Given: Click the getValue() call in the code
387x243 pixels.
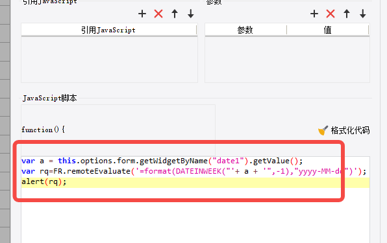Looking at the screenshot, I should pyautogui.click(x=276, y=161).
